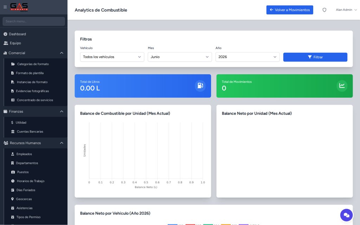The width and height of the screenshot is (360, 225).
Task: Open the Año dropdown showing 2026
Action: pyautogui.click(x=247, y=57)
